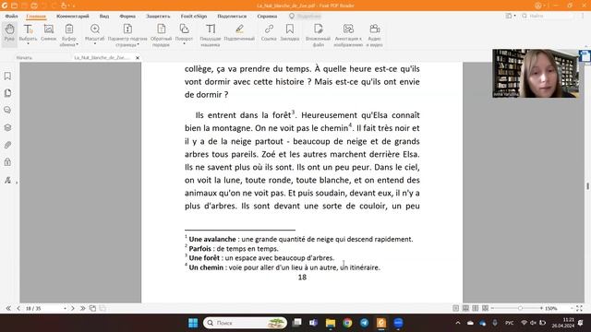The height and width of the screenshot is (332, 591).
Task: Go to the previous page
Action: (x=18, y=308)
